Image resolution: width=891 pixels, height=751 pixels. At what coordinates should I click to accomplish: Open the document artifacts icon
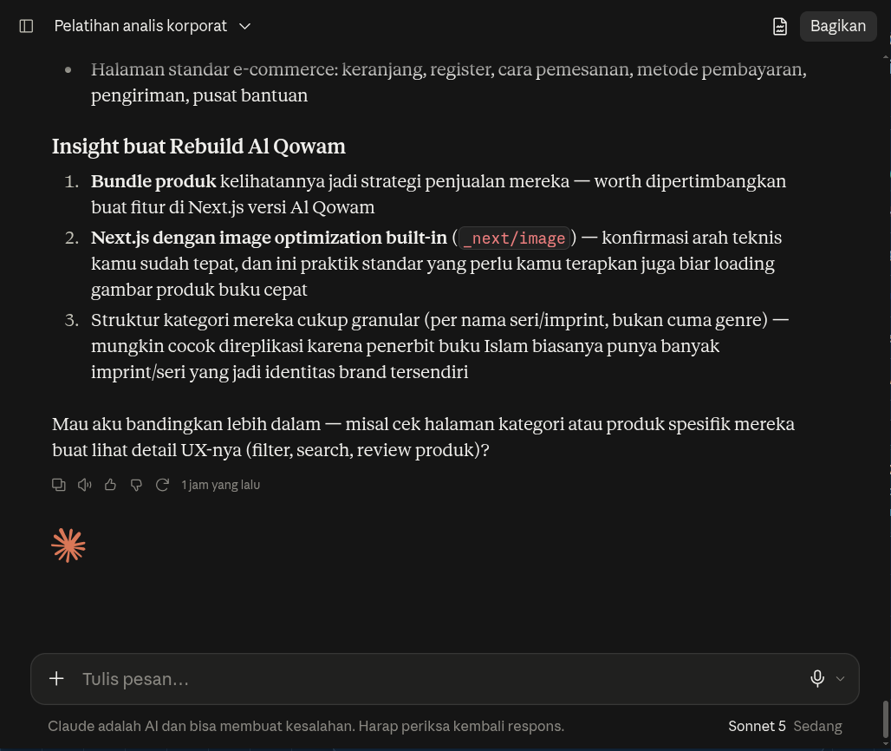(x=780, y=26)
